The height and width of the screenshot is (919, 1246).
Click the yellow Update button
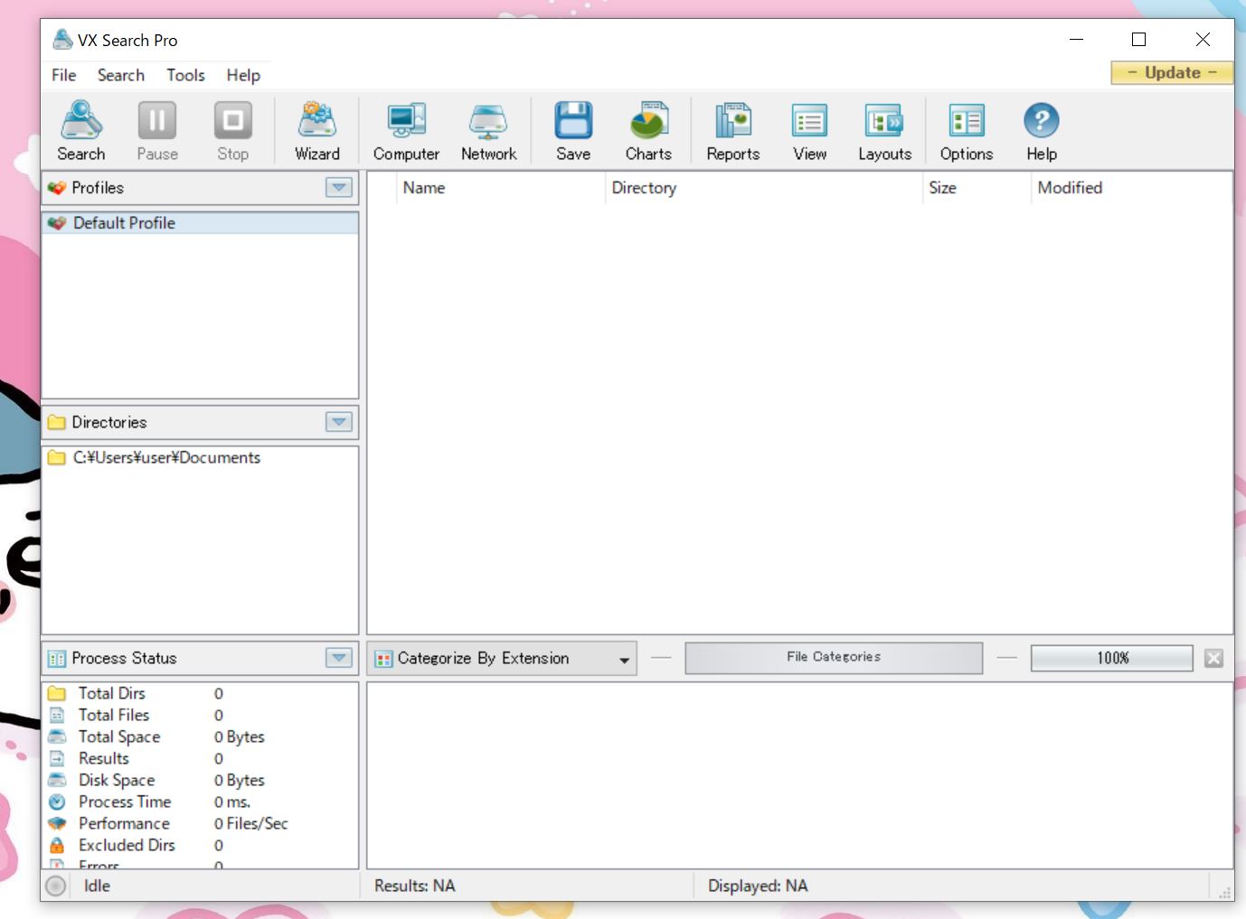click(x=1172, y=73)
